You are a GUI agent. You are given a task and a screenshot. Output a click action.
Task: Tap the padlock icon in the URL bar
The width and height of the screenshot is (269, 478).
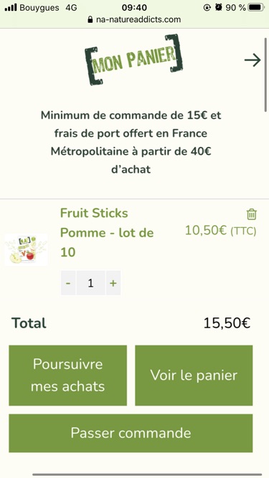click(90, 20)
